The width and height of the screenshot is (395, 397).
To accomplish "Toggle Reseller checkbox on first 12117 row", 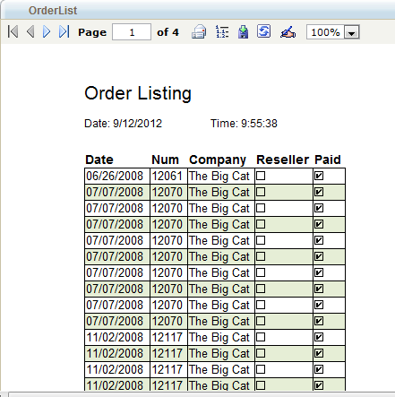I will [x=261, y=337].
